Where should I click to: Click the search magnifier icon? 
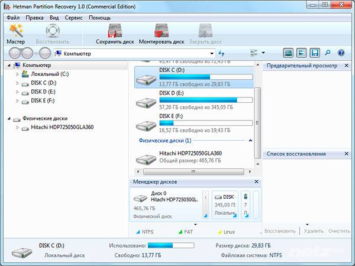(x=327, y=53)
